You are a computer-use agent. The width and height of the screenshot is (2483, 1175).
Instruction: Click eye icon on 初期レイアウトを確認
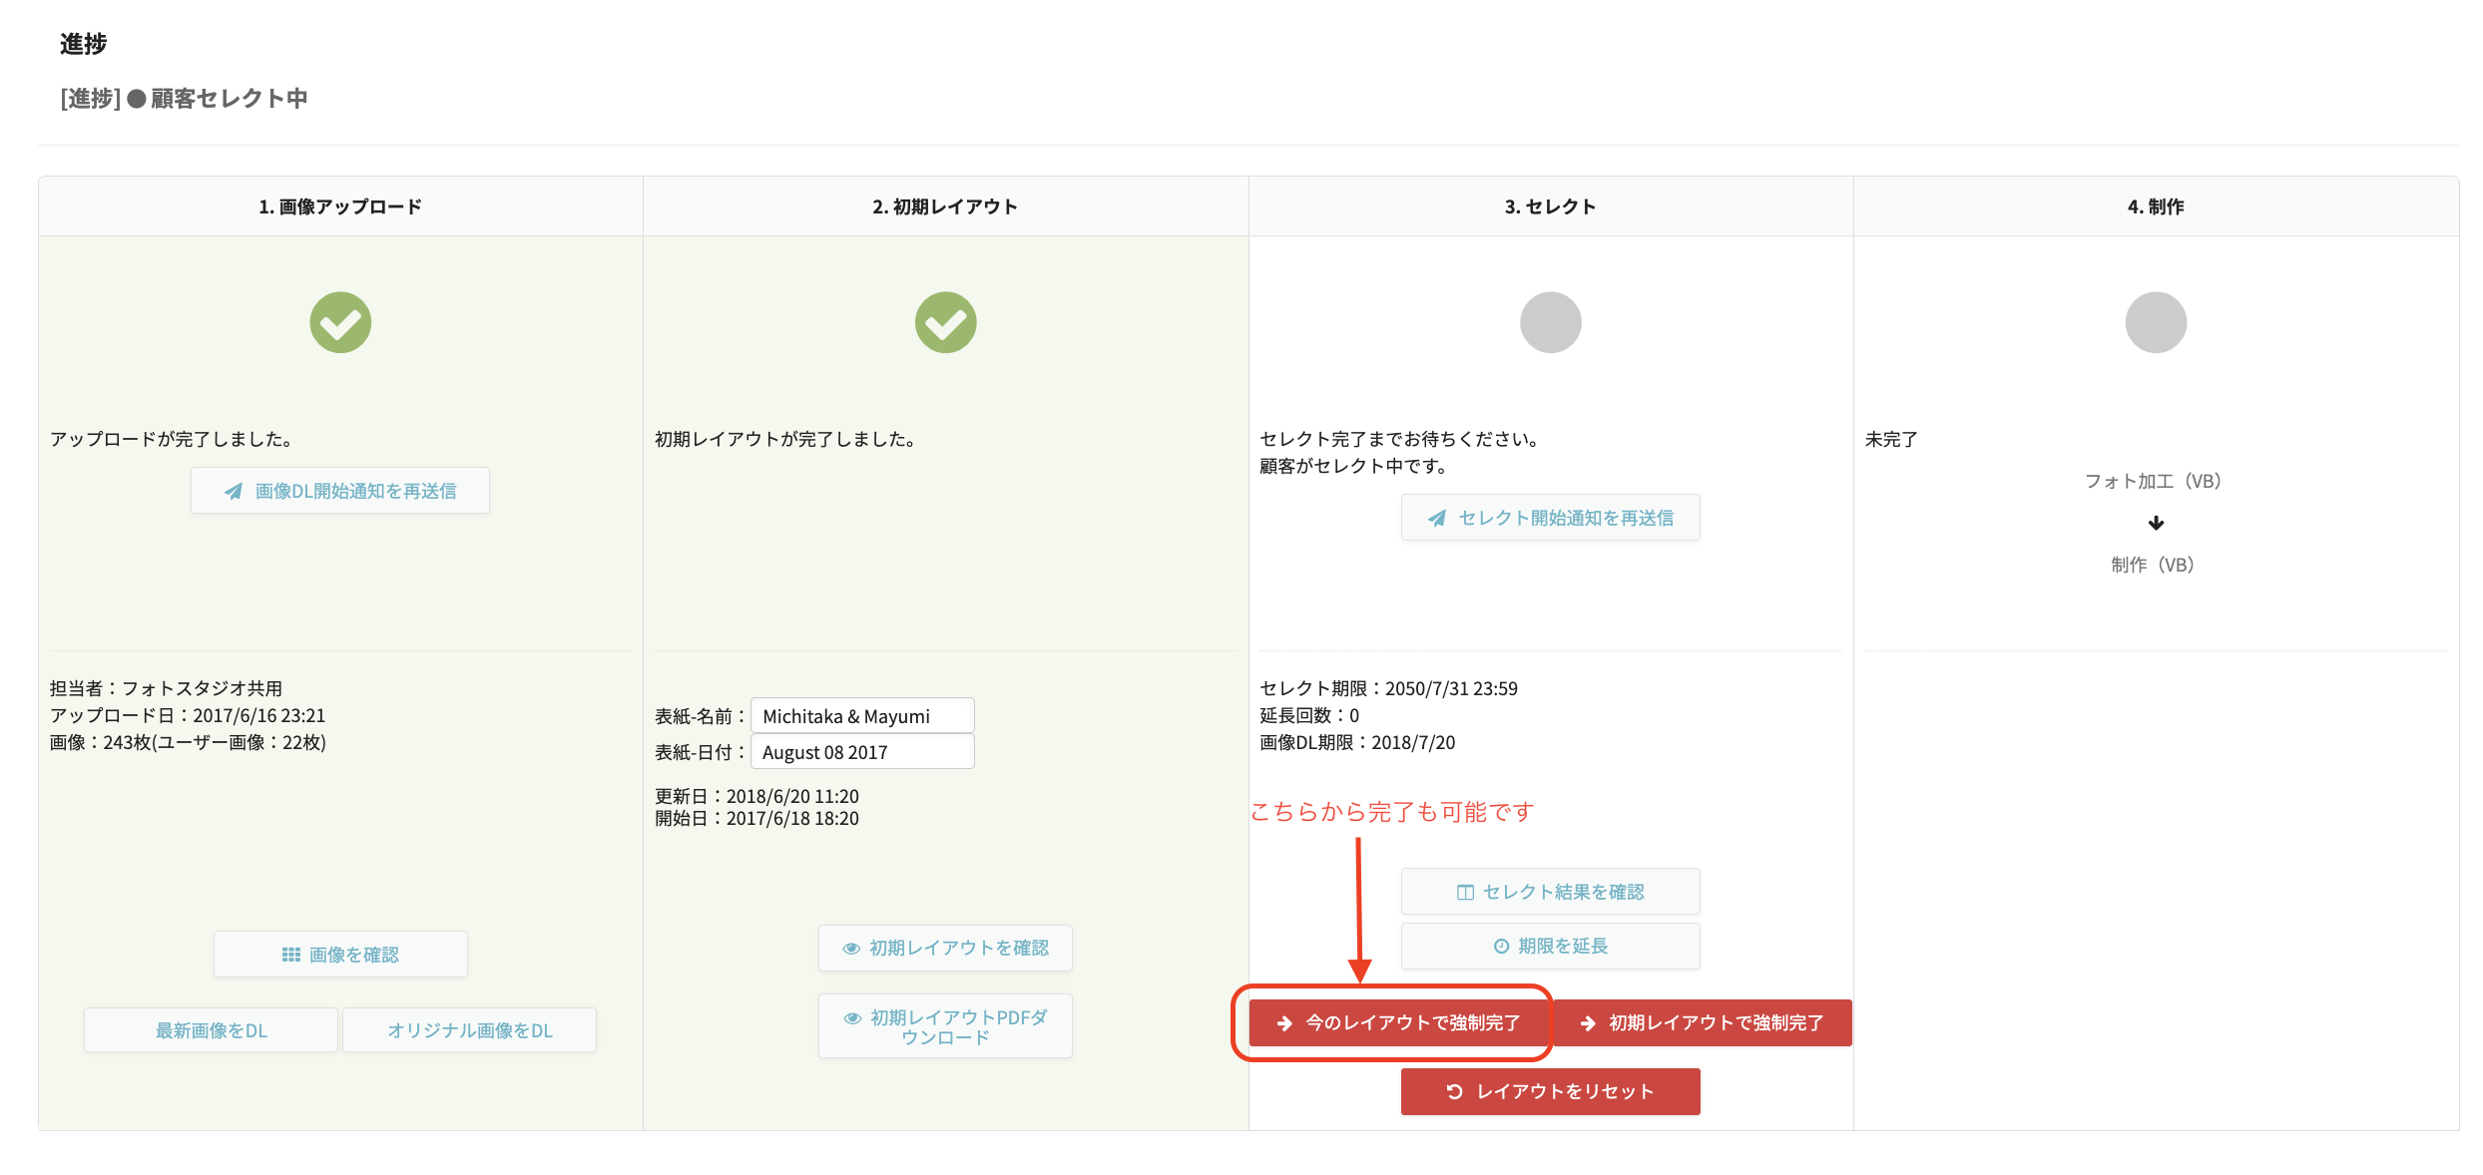tap(851, 949)
